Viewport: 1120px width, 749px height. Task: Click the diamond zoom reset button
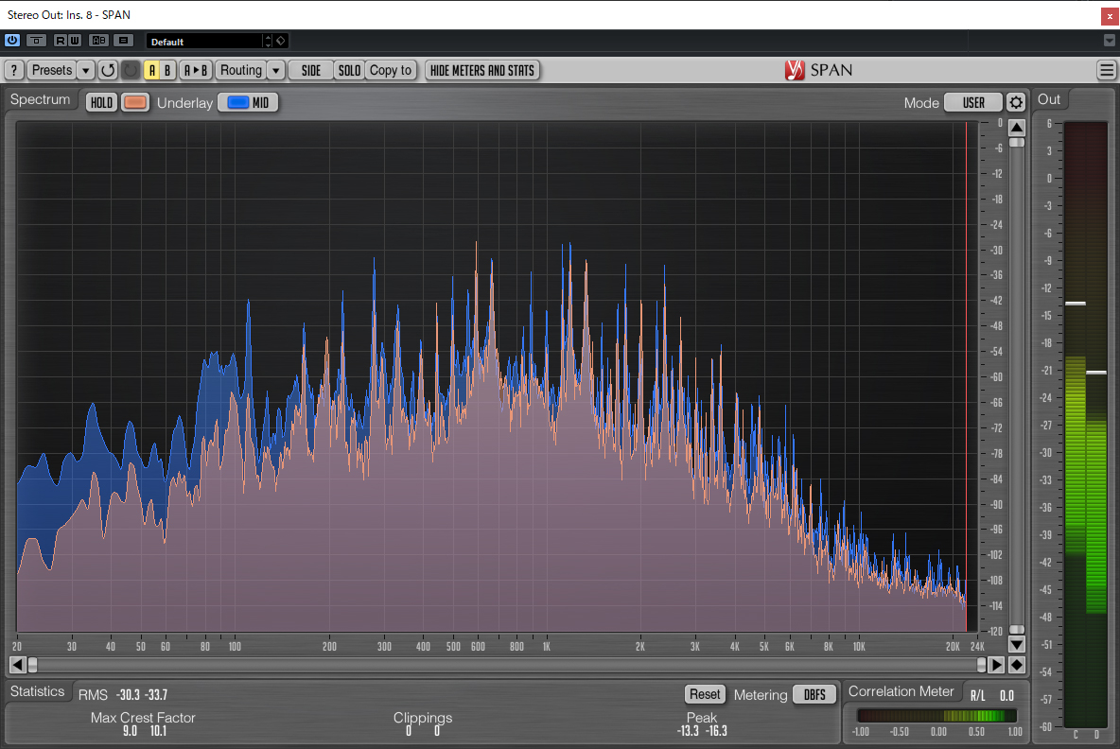coord(1017,665)
